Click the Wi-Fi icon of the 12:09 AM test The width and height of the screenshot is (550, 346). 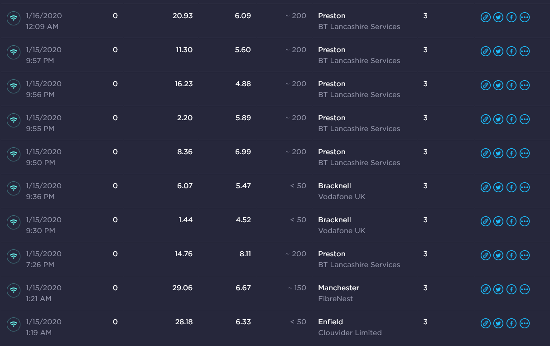(x=14, y=18)
